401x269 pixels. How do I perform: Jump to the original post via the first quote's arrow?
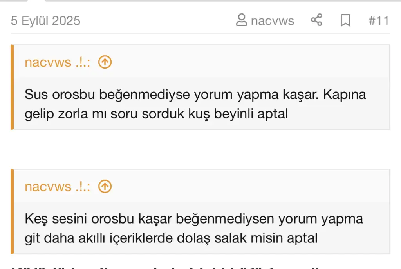click(105, 62)
